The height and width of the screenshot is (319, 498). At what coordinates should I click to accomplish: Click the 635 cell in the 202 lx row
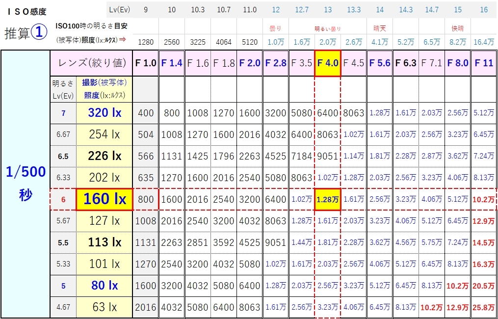[145, 178]
